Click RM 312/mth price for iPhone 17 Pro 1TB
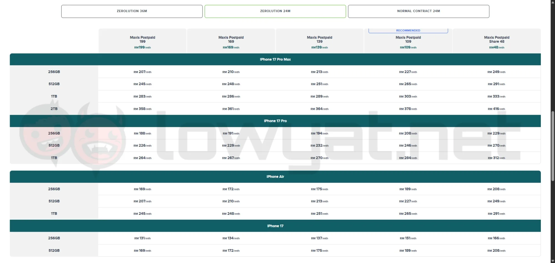 [x=496, y=158]
